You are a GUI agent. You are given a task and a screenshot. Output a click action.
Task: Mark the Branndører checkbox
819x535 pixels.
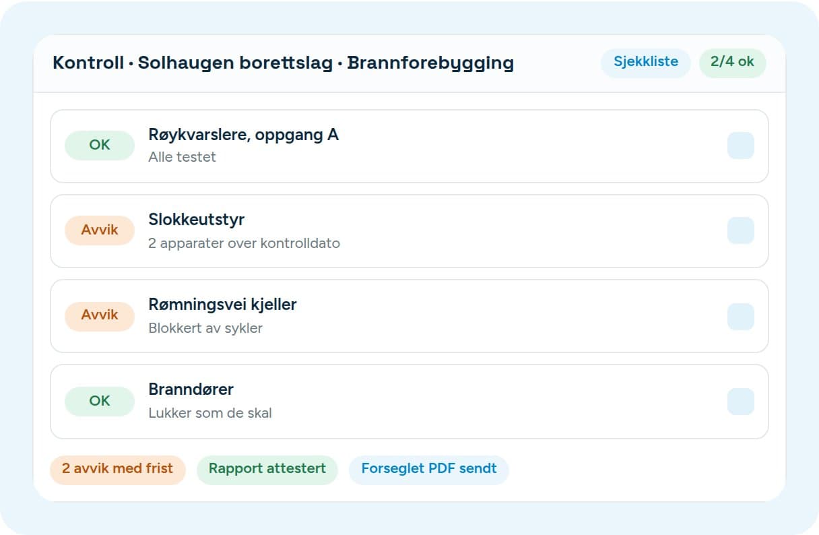(740, 401)
